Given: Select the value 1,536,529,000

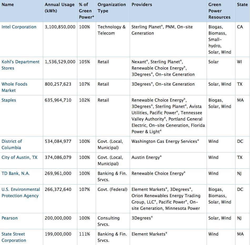Looking at the screenshot, I should 60,62.
